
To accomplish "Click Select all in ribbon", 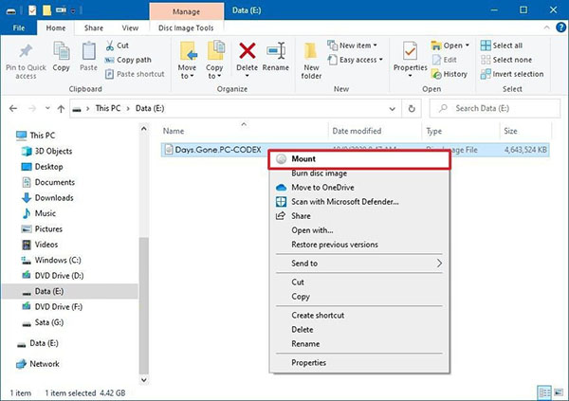I will click(x=502, y=46).
